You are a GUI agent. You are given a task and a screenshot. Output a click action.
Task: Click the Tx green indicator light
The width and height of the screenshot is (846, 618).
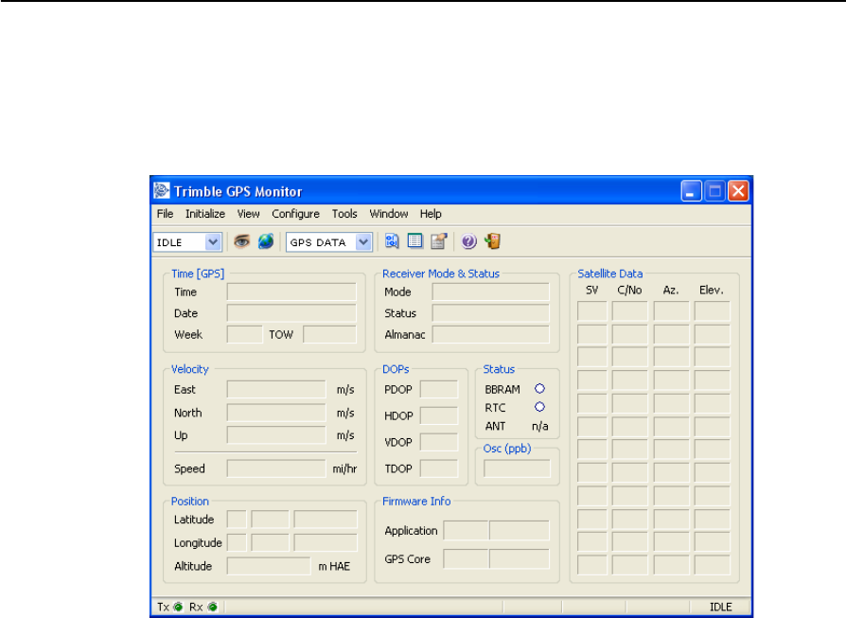click(x=178, y=608)
